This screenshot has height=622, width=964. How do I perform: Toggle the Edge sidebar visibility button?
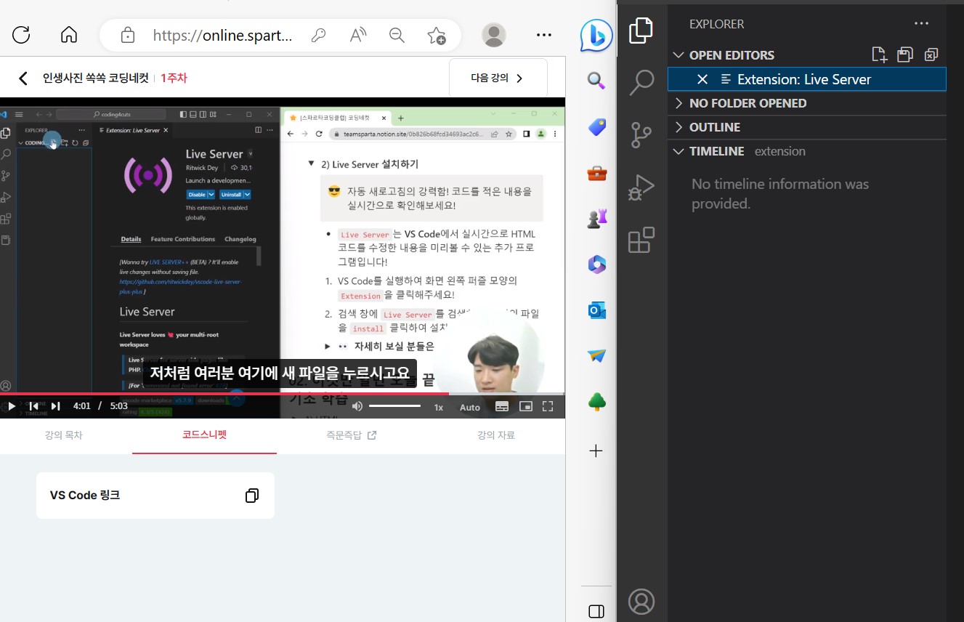pos(596,611)
